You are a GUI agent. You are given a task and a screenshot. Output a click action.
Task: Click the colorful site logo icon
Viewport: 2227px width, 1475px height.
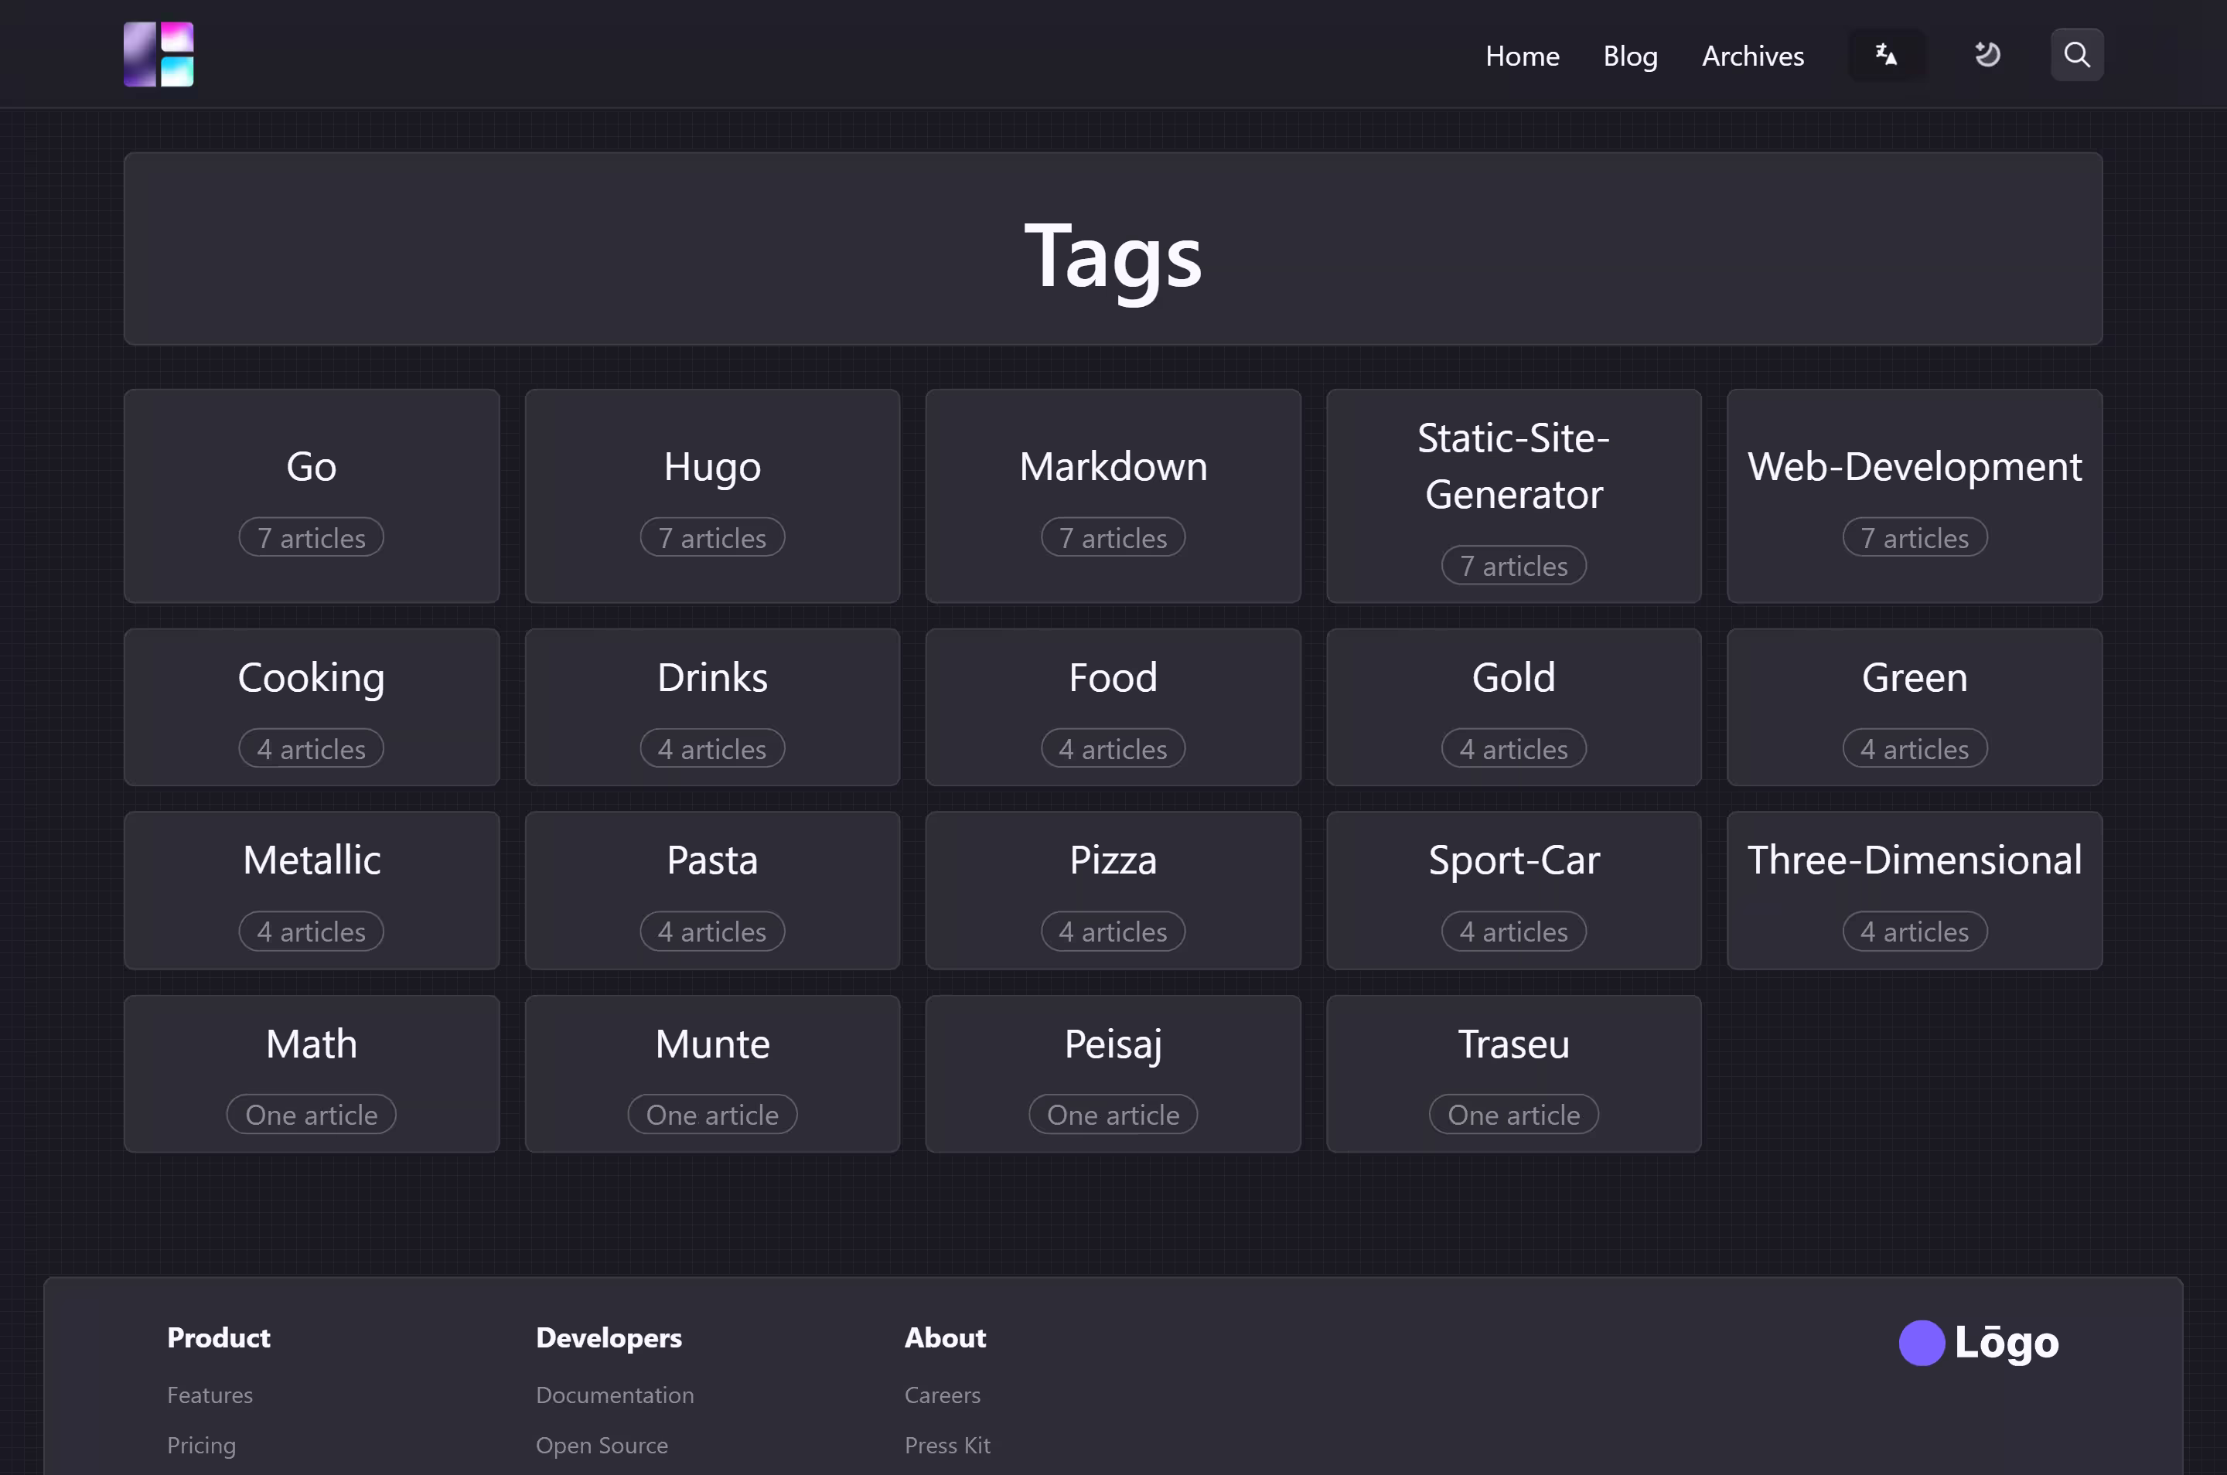point(158,55)
